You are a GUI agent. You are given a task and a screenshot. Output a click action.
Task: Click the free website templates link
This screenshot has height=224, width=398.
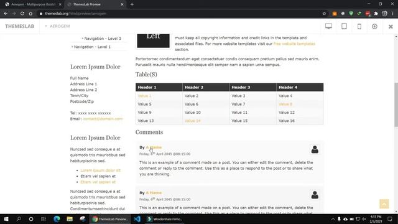294,44
